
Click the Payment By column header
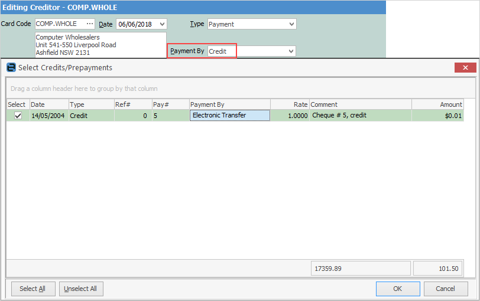(229, 104)
